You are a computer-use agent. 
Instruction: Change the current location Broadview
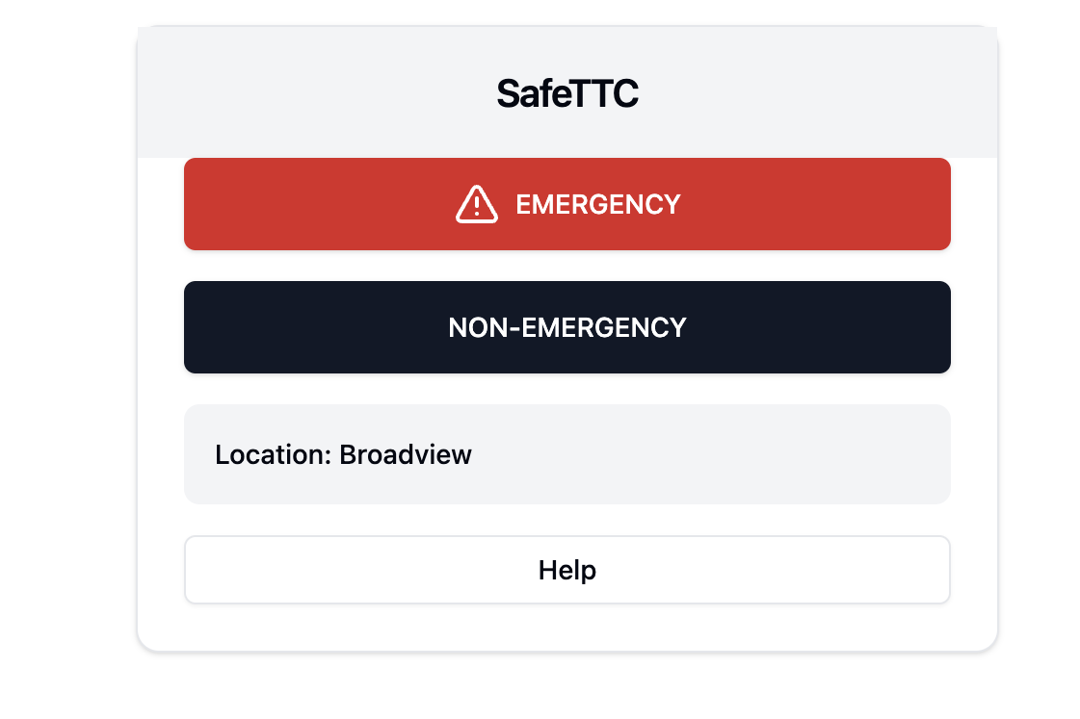566,454
